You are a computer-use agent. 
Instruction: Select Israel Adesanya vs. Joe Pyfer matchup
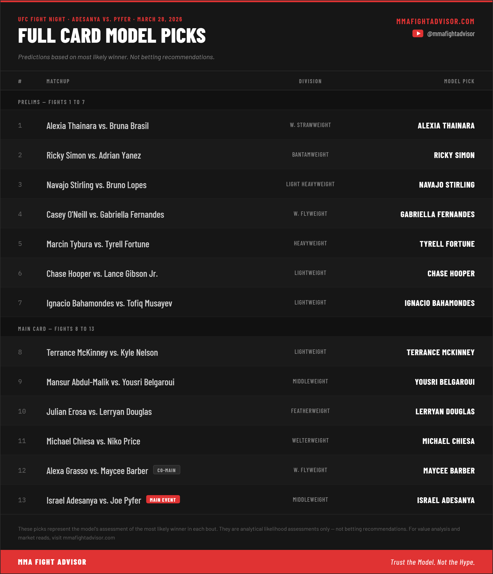(94, 500)
